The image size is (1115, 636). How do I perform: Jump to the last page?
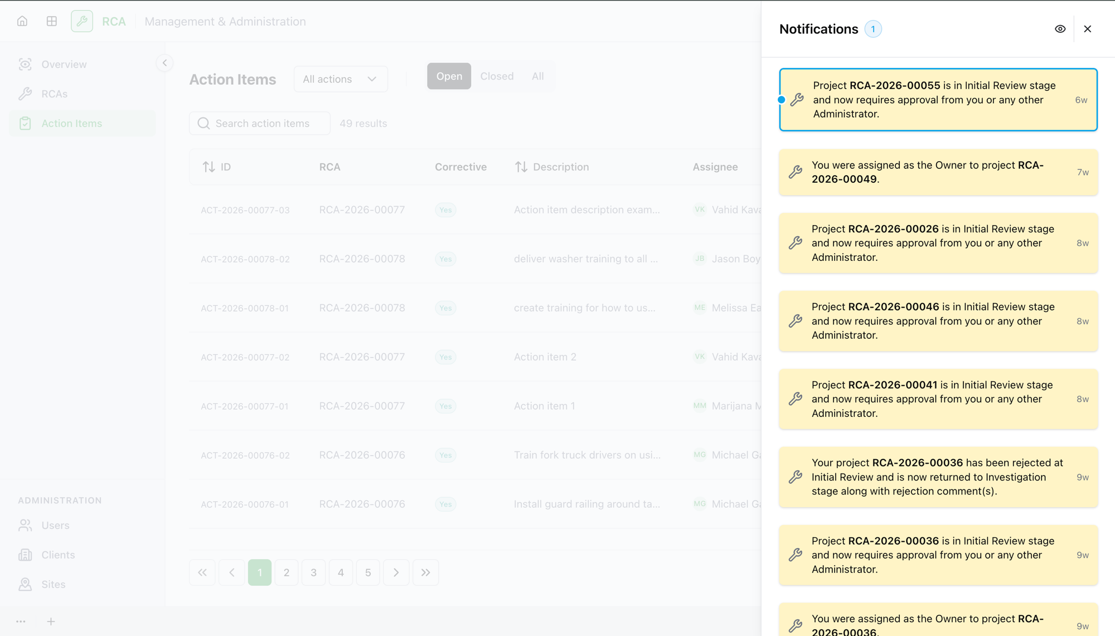(426, 572)
